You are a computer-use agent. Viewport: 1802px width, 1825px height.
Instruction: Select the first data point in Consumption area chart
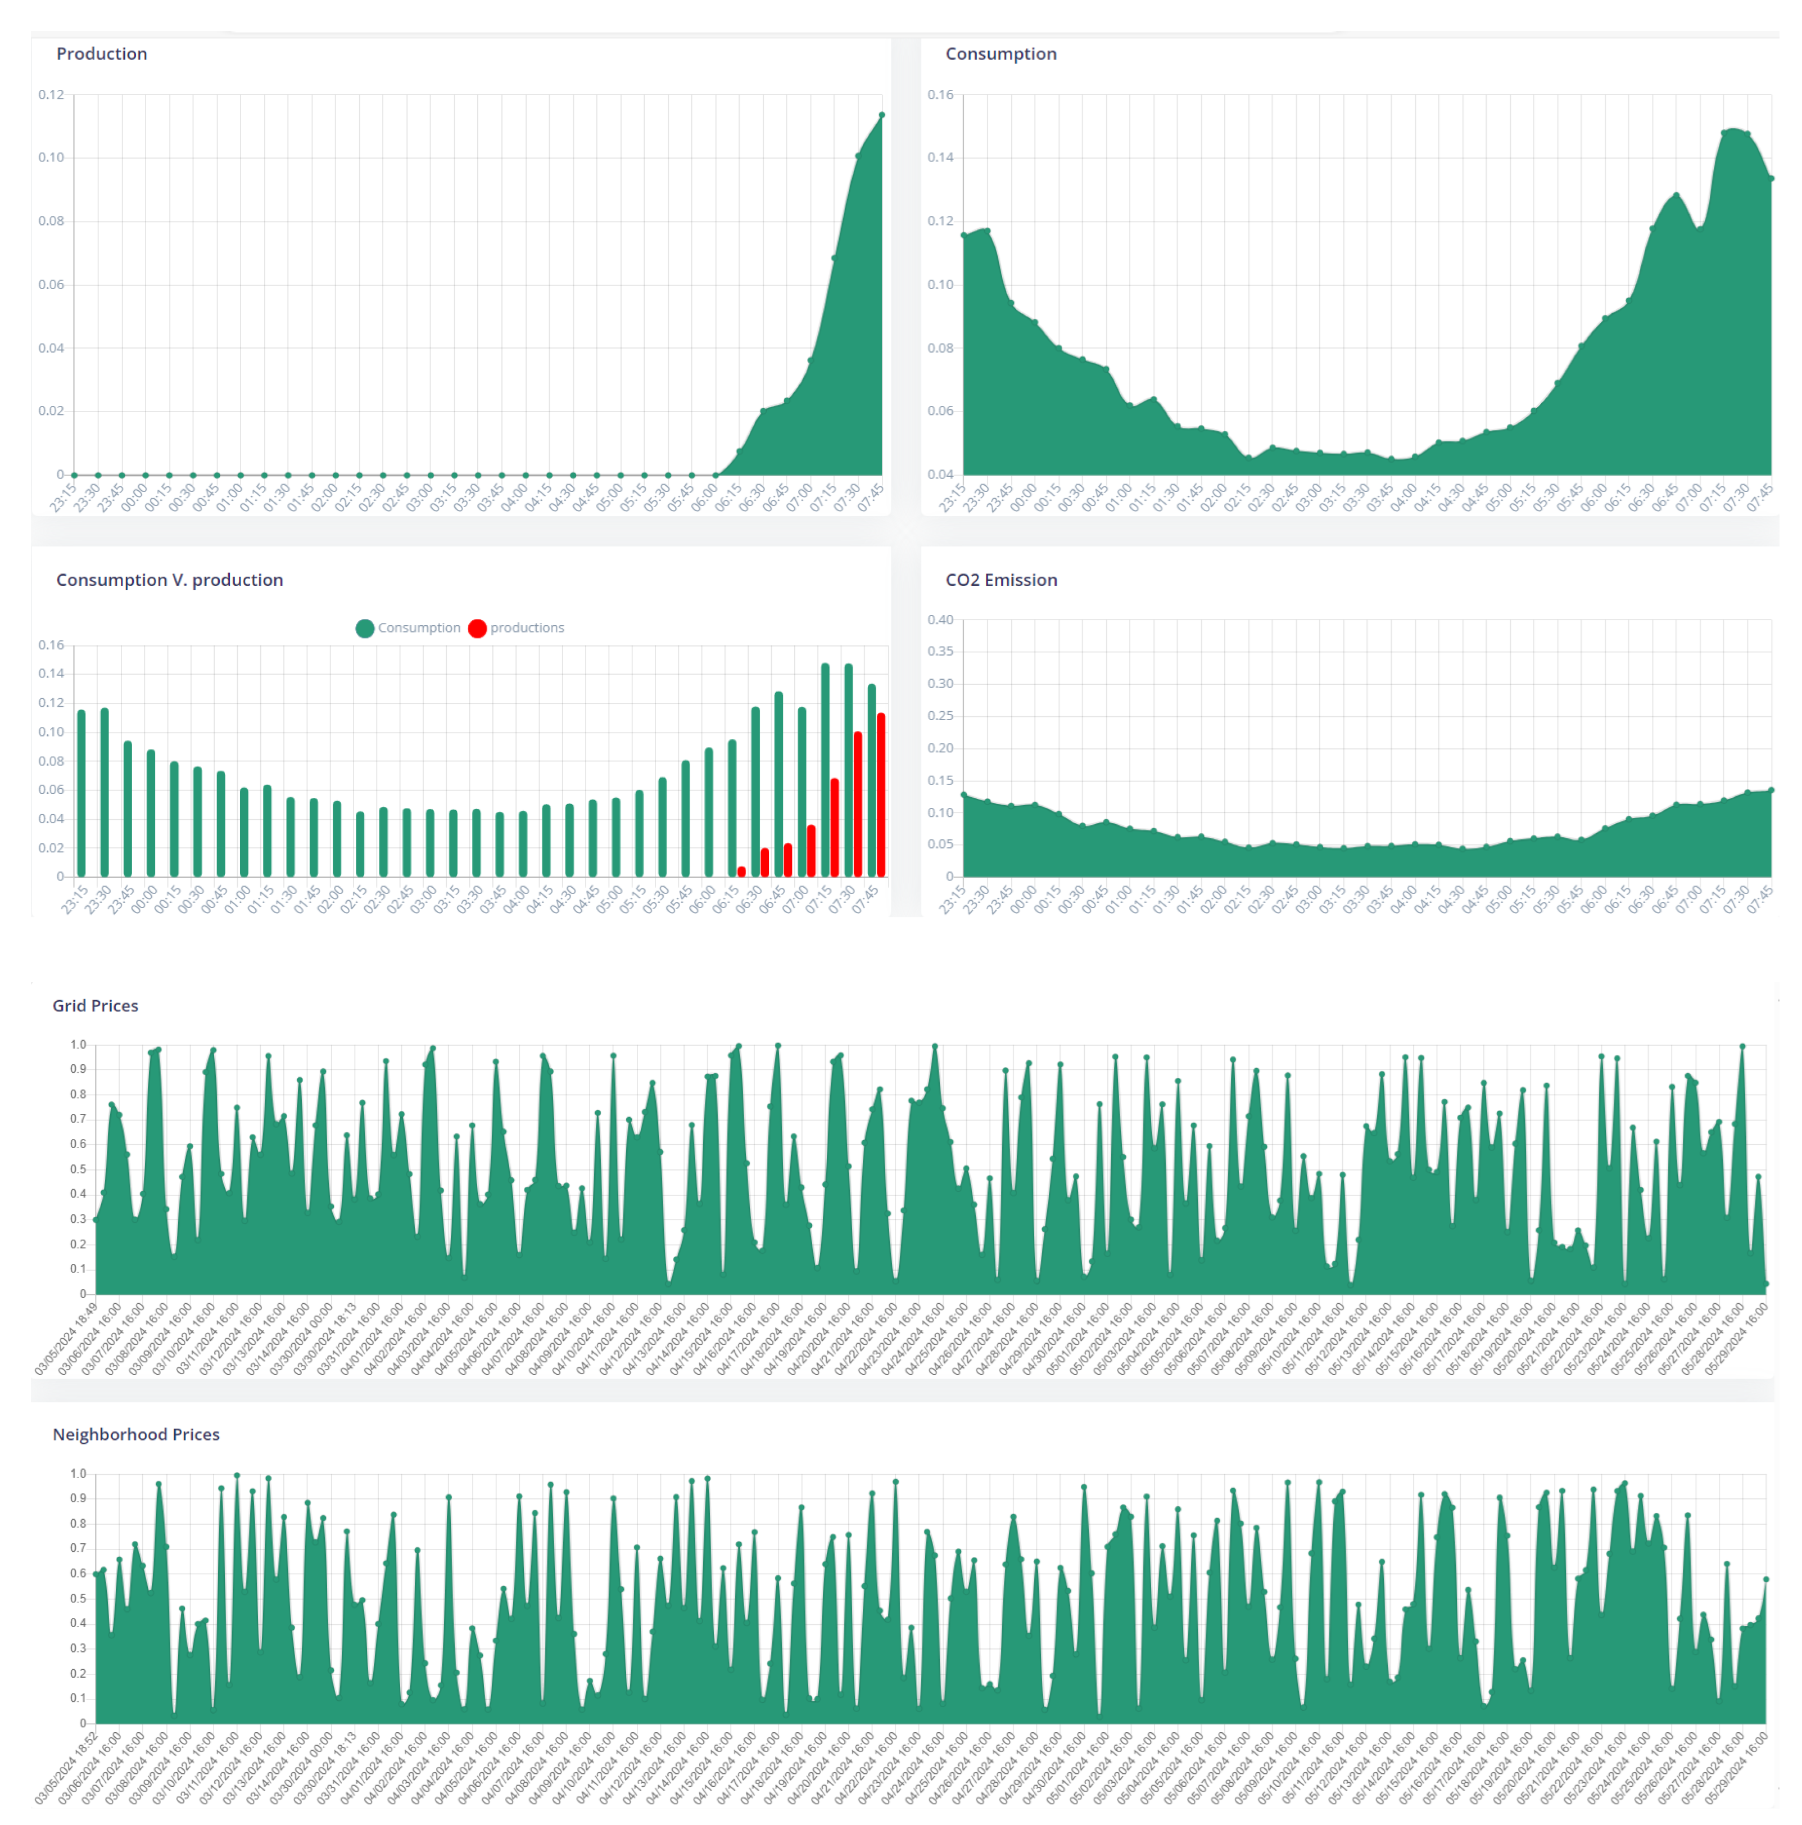963,235
